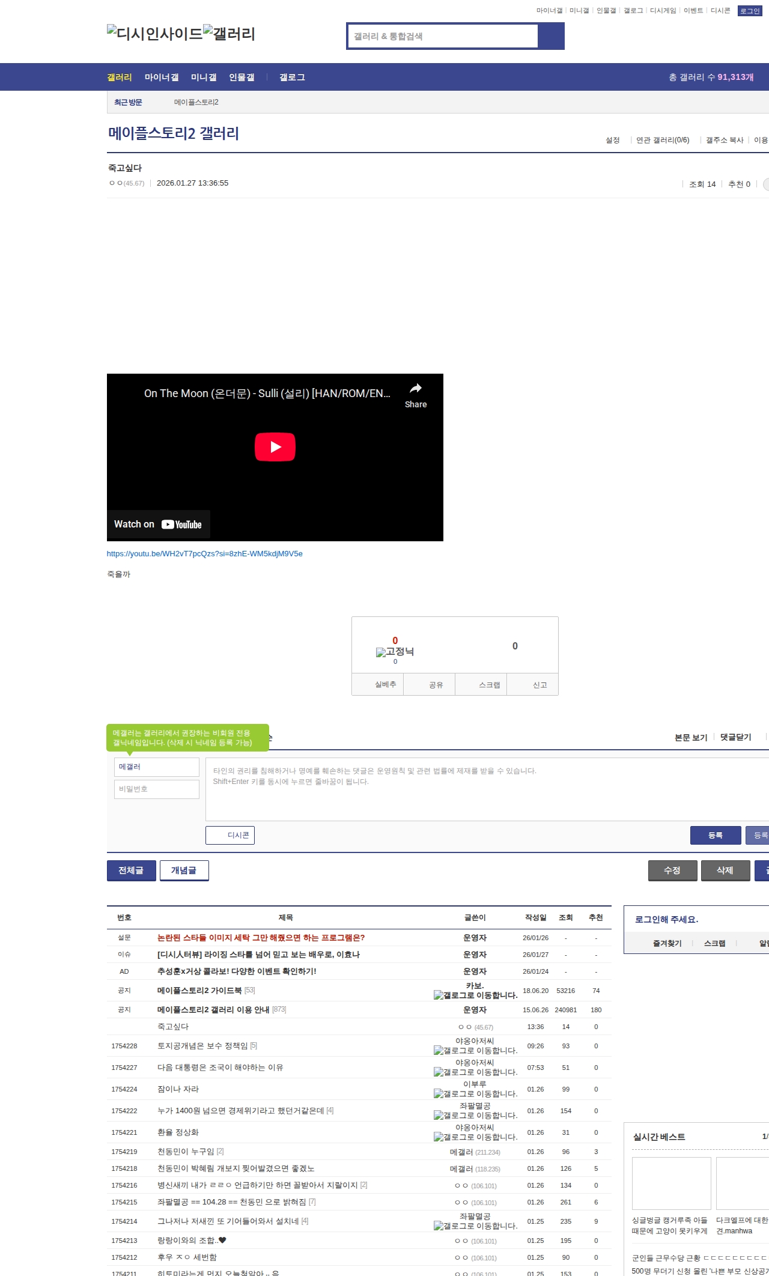Open the 디시콘 picker button

tap(230, 835)
